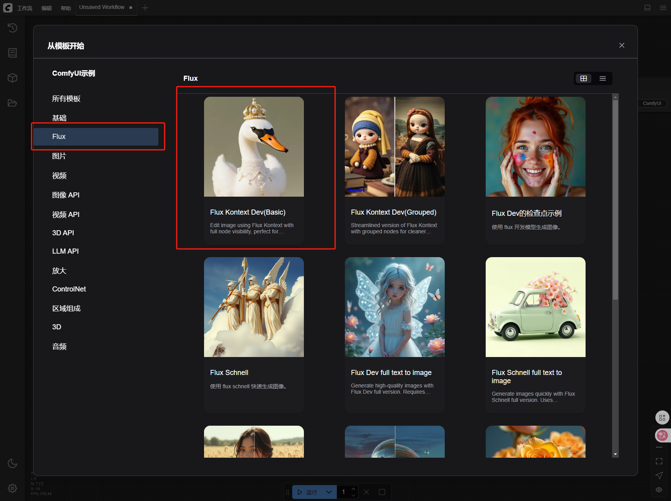Open settings gear icon
The width and height of the screenshot is (671, 501).
(12, 488)
